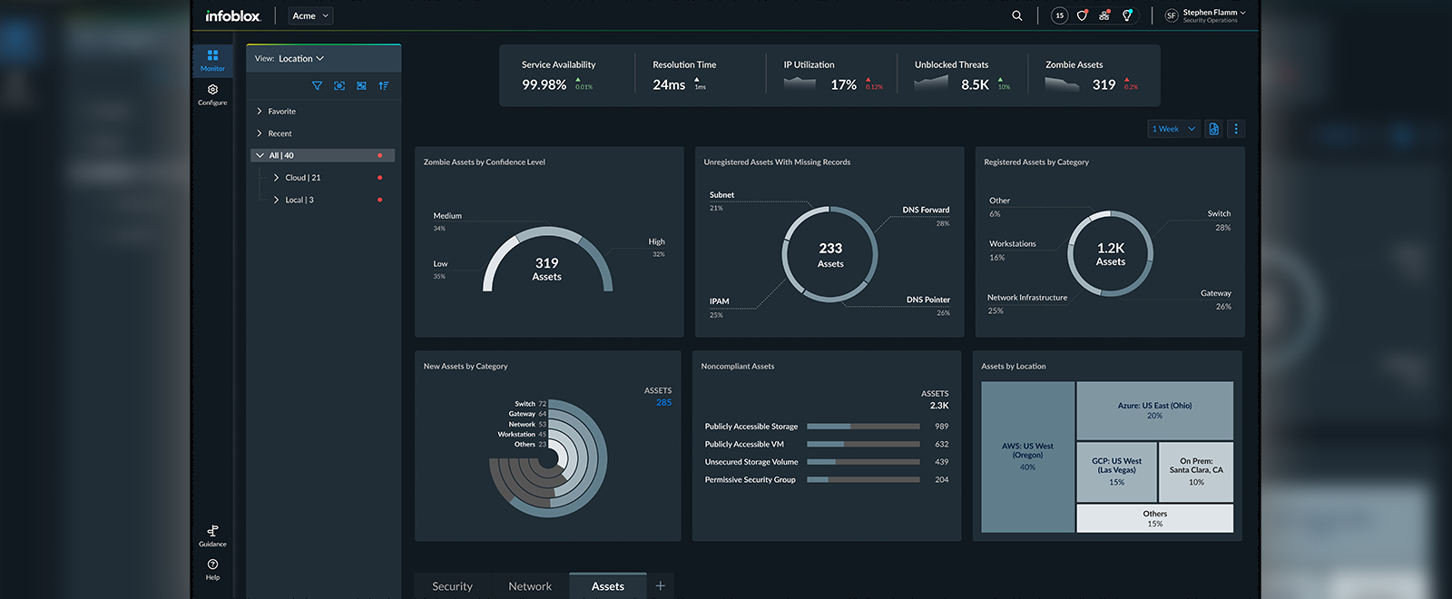
Task: Expand the Favorite section
Action: (260, 112)
